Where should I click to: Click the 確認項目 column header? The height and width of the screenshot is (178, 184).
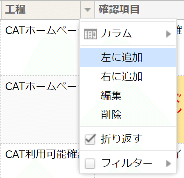140,10
